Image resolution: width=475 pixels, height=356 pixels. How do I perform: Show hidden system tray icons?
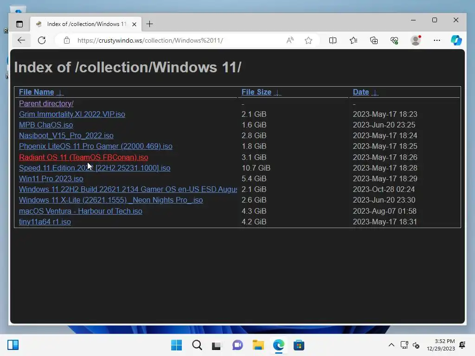pos(392,345)
